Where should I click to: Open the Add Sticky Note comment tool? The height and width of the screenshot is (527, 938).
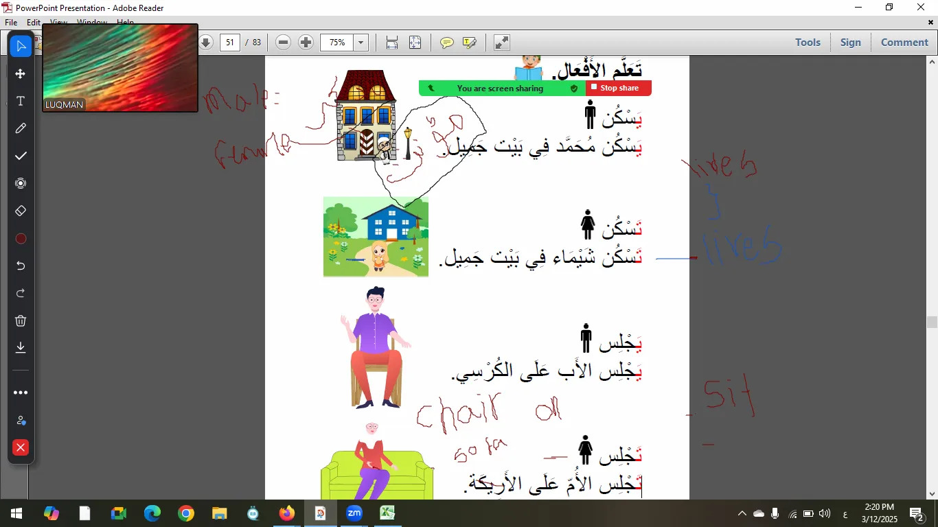click(x=447, y=43)
